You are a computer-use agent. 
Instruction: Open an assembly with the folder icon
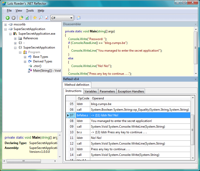tap(21, 18)
